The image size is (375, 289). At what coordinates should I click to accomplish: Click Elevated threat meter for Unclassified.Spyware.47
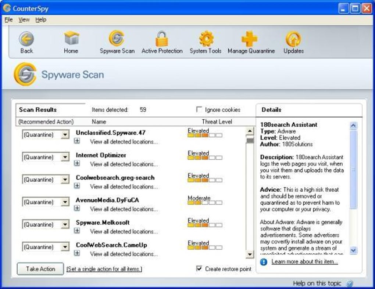click(x=205, y=135)
